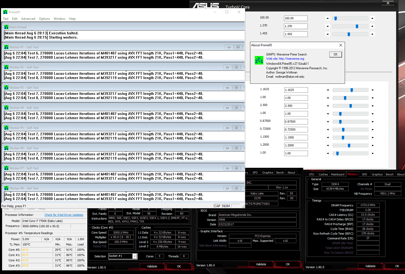Click left arrow of the 1.2000 TurboV row
This screenshot has width=405, height=274.
328,145
